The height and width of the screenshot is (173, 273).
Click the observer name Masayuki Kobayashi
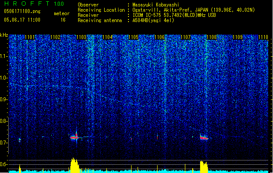tap(156, 5)
